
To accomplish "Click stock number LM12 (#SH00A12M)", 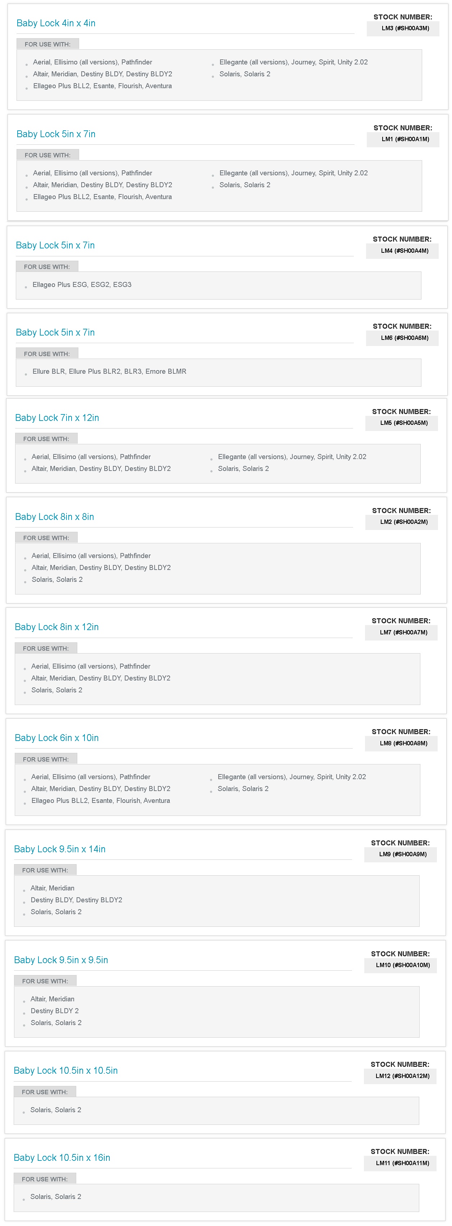I will pyautogui.click(x=402, y=1075).
